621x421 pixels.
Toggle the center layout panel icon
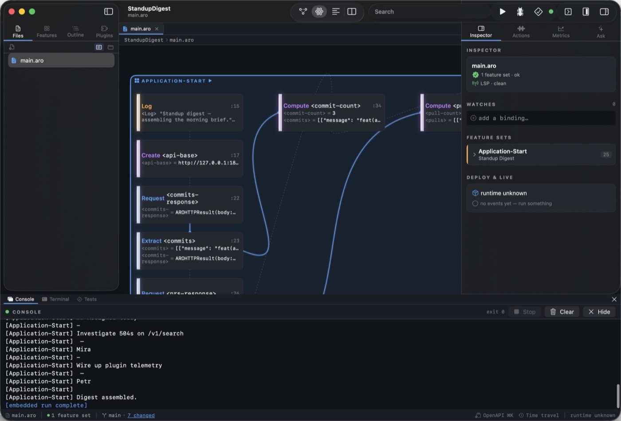click(x=586, y=12)
